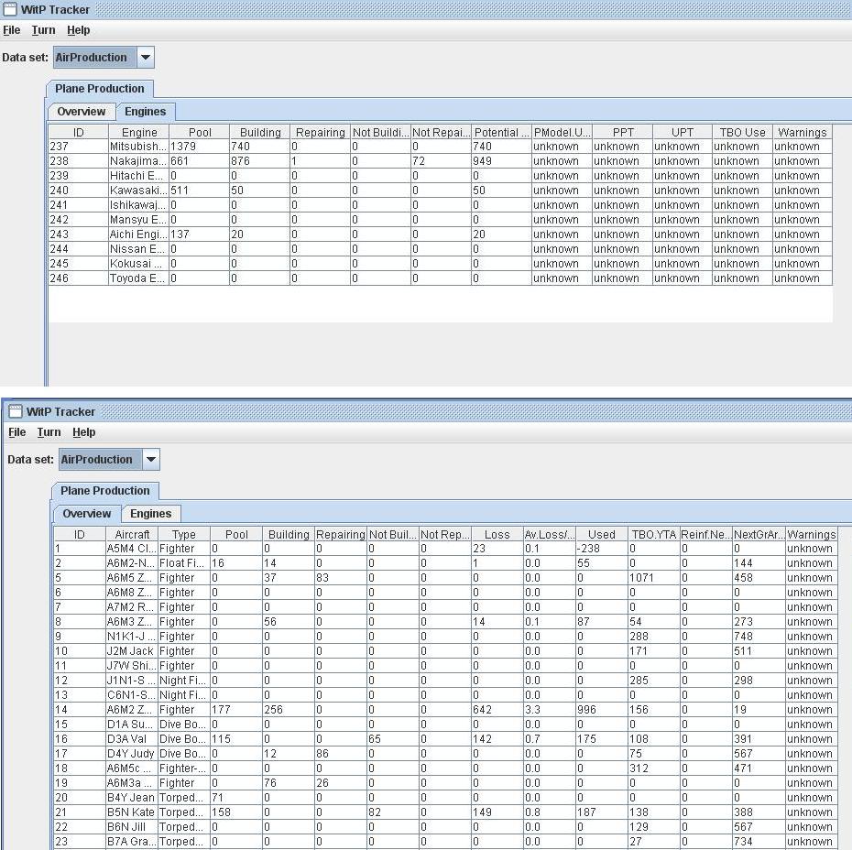Viewport: 852px width, 850px height.
Task: Click Not Buil... value 82 in B5N Kate row
Action: [x=393, y=812]
